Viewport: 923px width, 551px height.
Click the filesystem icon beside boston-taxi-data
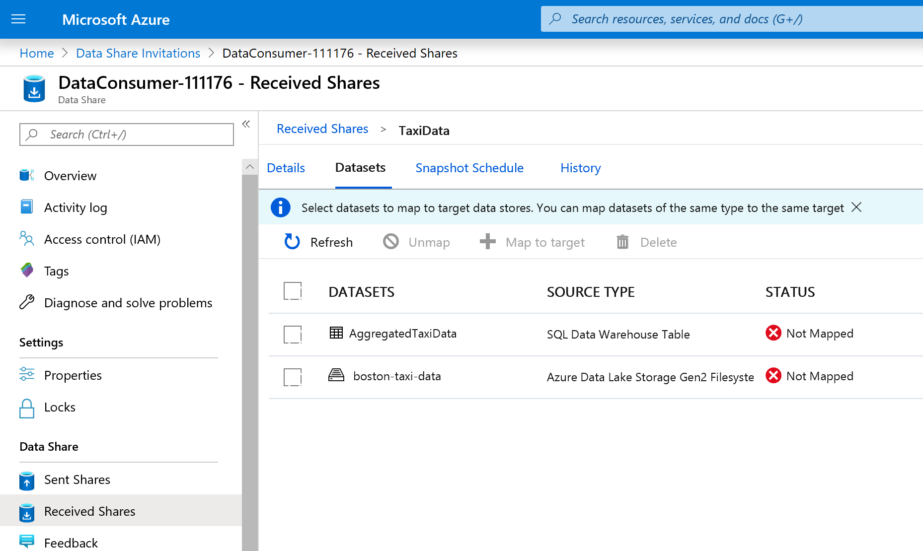pyautogui.click(x=336, y=375)
